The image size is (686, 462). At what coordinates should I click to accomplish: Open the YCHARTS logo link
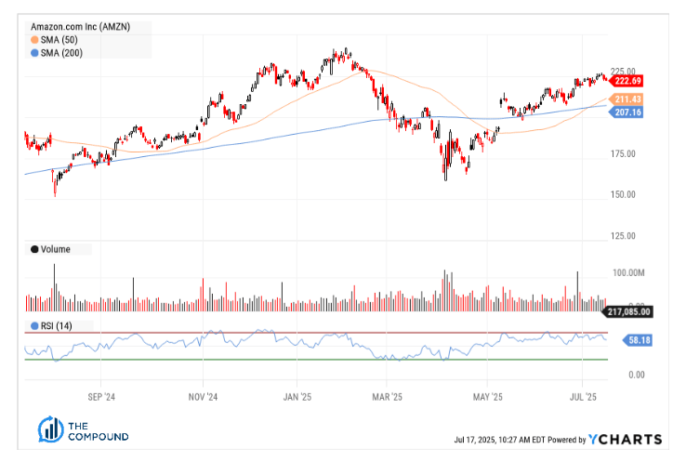pos(625,440)
